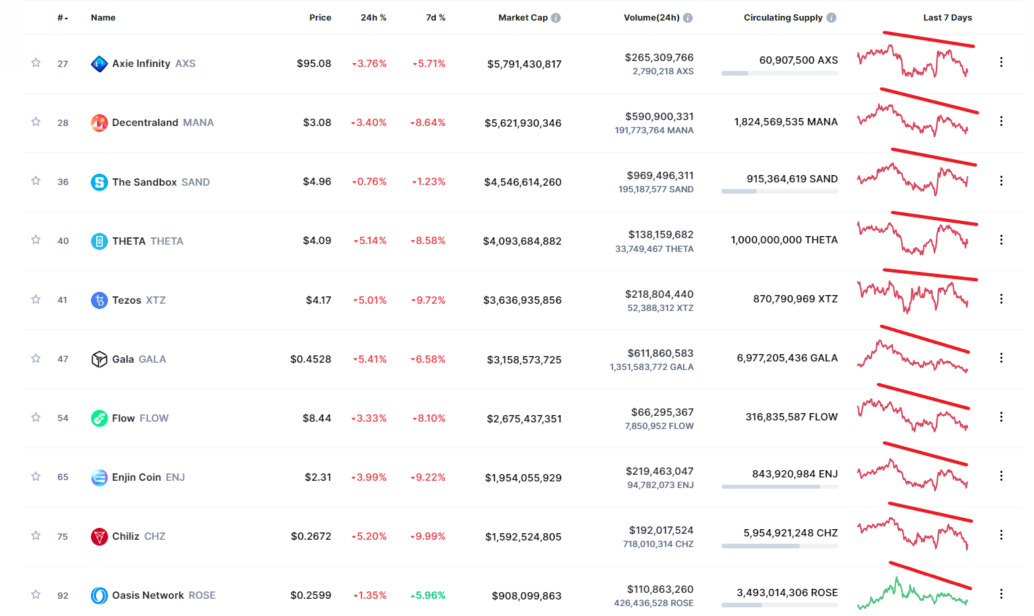The image size is (1034, 616).
Task: Click the Tezos coin logo
Action: [99, 300]
